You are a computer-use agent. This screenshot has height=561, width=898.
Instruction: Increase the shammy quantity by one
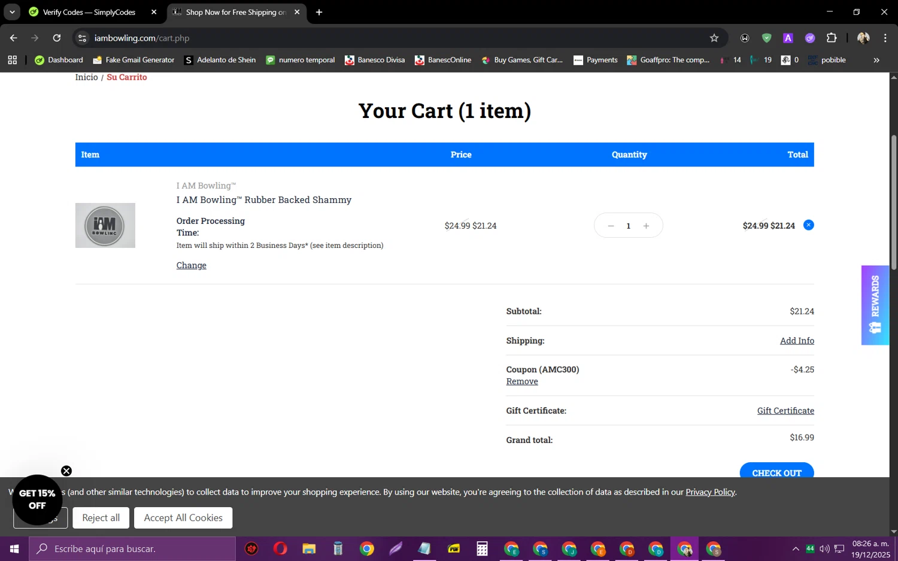(646, 226)
